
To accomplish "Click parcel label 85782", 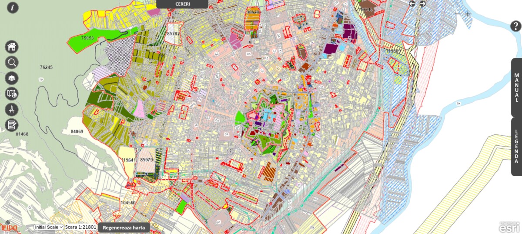I will 173,33.
